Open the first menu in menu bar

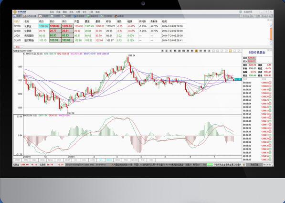52,12
